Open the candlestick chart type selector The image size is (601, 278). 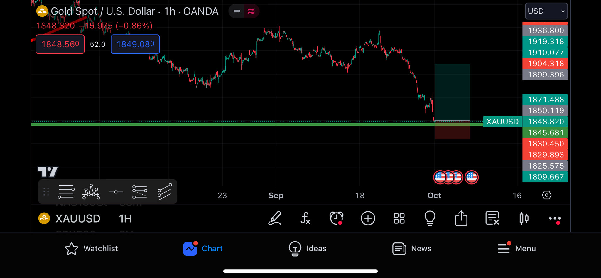pyautogui.click(x=524, y=218)
